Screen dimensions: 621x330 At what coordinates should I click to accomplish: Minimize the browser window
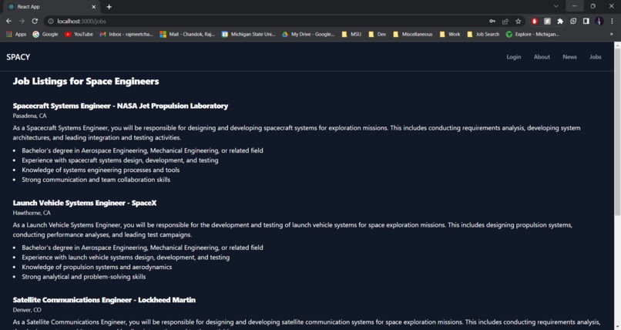point(574,6)
